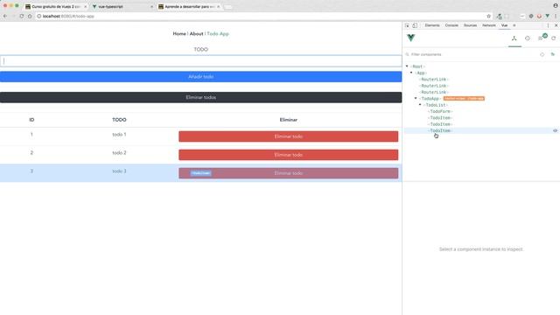Open devtools more options vertical dots

[548, 25]
